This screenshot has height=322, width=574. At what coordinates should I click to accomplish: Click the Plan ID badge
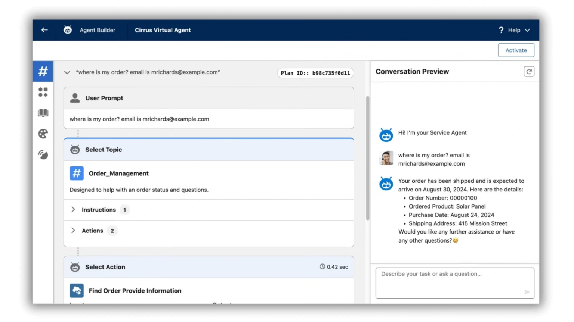[x=315, y=73]
